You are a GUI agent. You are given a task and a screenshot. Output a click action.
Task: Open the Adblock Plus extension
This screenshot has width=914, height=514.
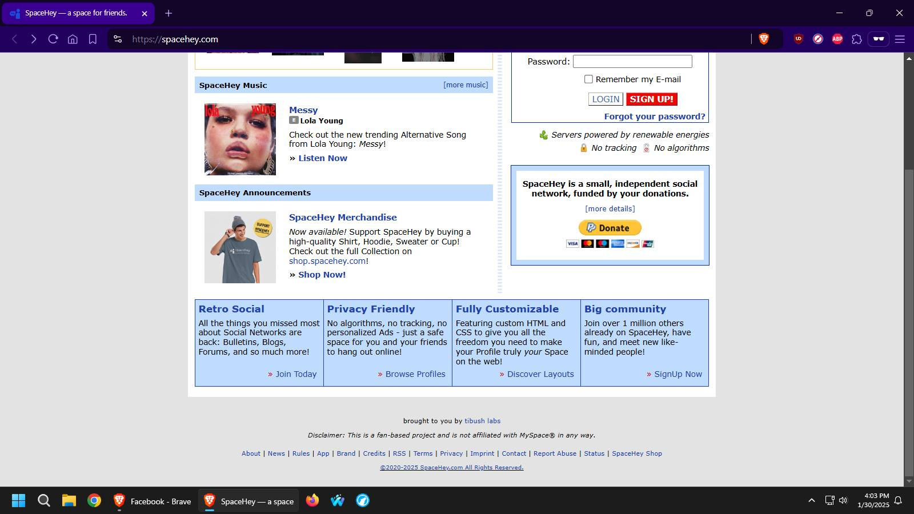click(837, 39)
